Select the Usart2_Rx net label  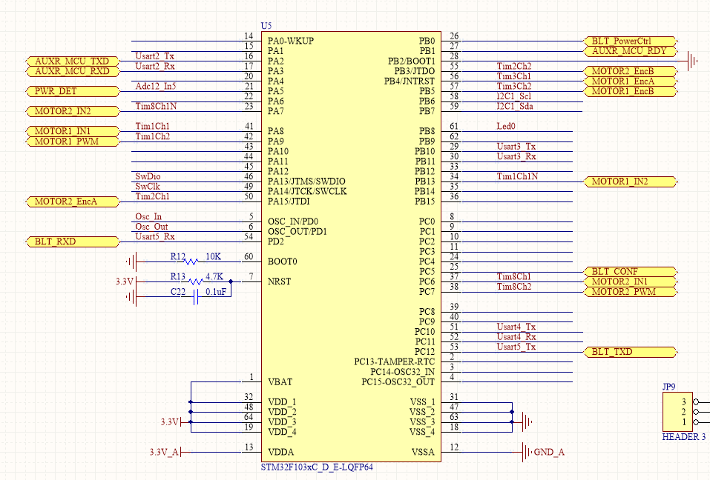pyautogui.click(x=155, y=66)
